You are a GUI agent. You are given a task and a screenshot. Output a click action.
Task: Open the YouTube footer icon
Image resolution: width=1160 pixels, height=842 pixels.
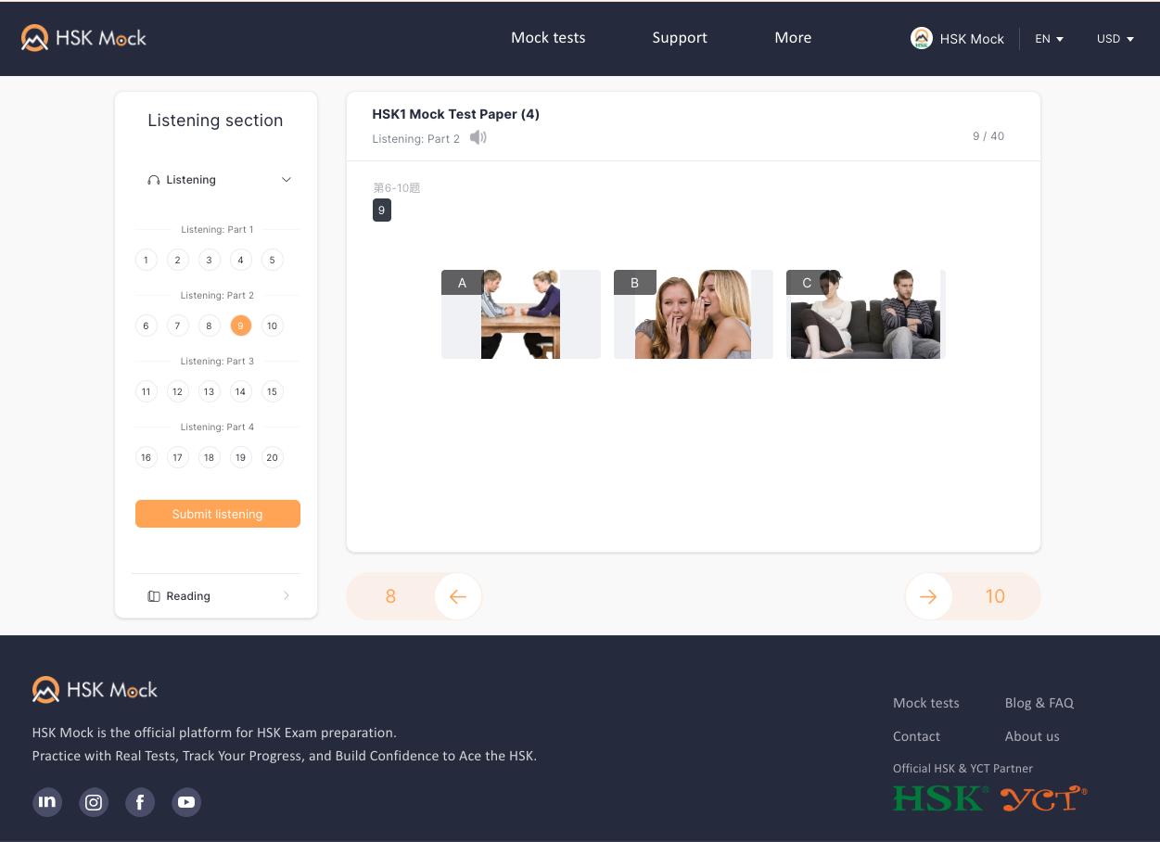click(x=186, y=802)
